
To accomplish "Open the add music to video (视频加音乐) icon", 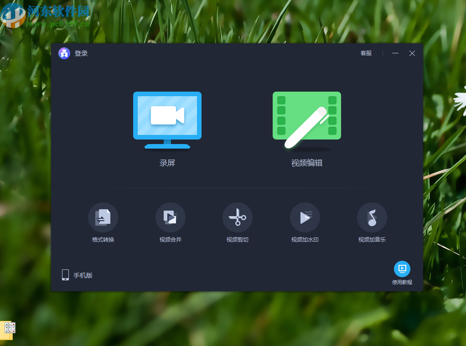I will coord(372,217).
